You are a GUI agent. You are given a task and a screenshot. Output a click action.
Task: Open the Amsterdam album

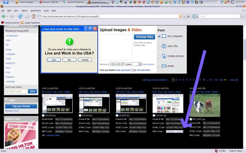[x=12, y=35]
